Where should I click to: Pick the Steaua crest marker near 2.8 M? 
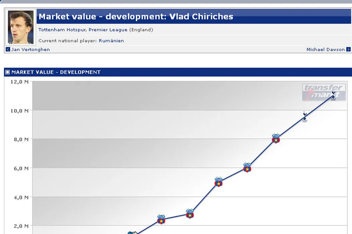click(x=190, y=214)
